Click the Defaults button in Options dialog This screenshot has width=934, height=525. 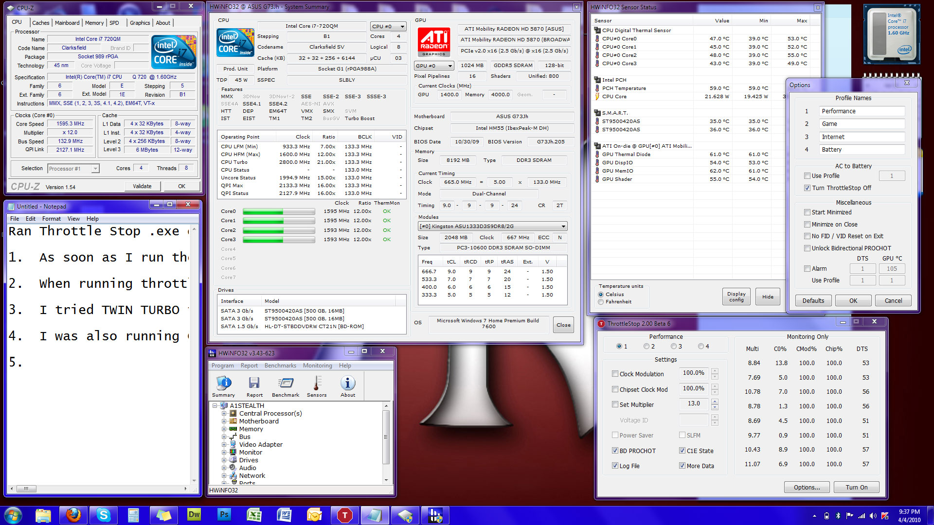(x=813, y=301)
